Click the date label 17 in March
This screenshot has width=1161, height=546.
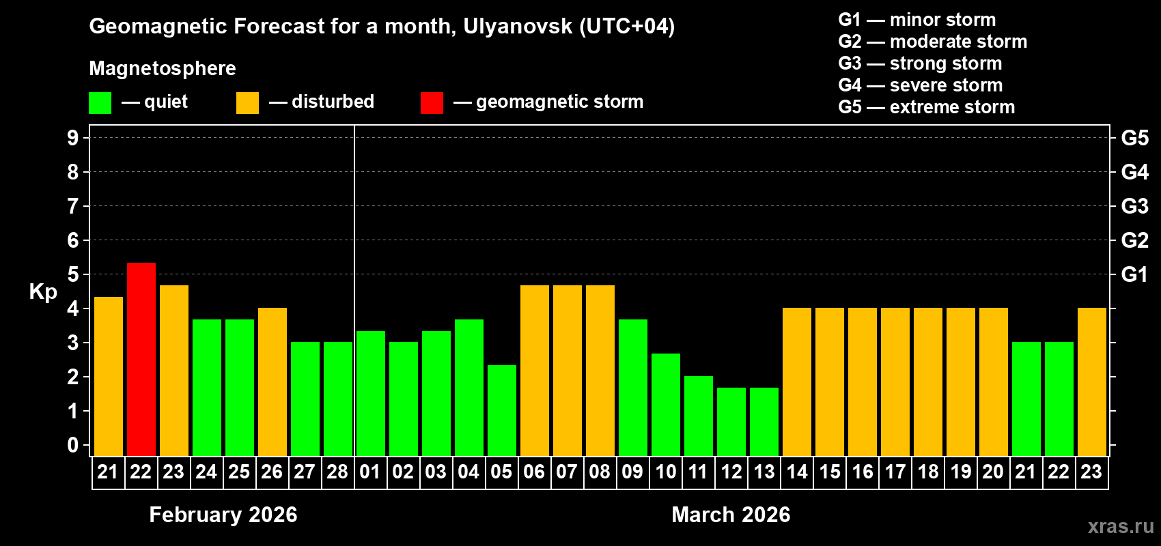click(895, 472)
